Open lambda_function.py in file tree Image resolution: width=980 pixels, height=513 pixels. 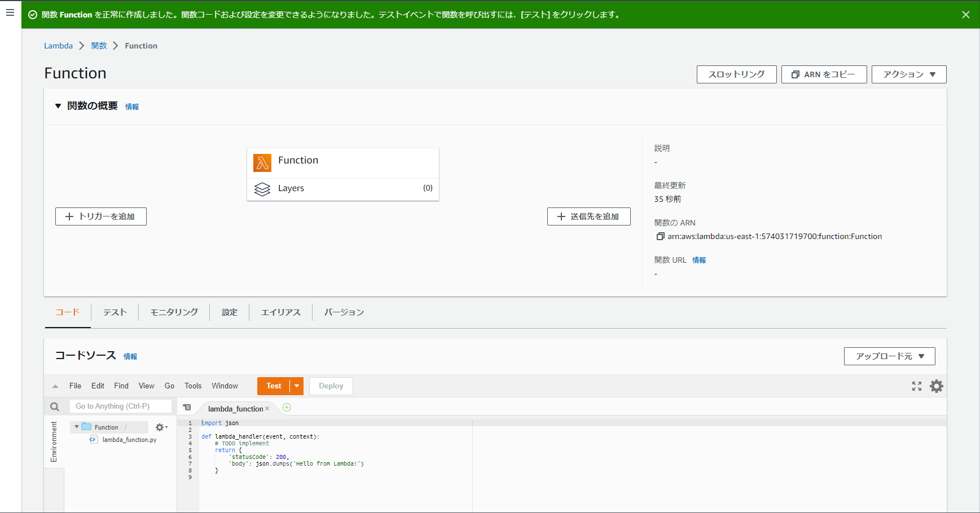click(129, 440)
